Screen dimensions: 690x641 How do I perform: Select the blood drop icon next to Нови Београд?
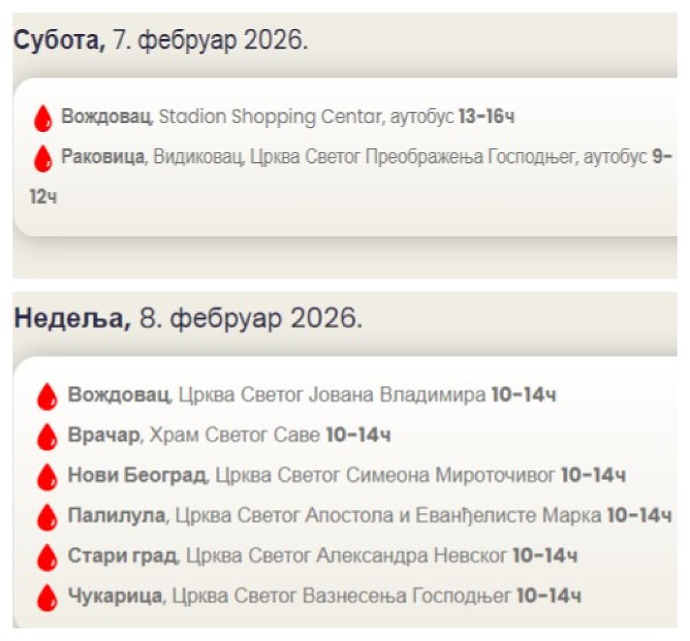click(x=47, y=477)
